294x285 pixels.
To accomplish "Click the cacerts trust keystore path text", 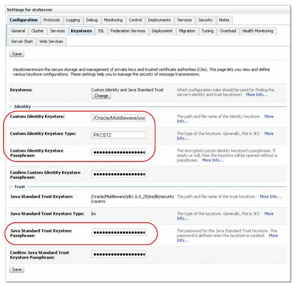I will pos(133,199).
